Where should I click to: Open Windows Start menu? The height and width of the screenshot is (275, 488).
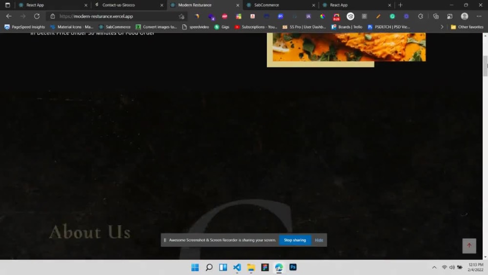(195, 267)
